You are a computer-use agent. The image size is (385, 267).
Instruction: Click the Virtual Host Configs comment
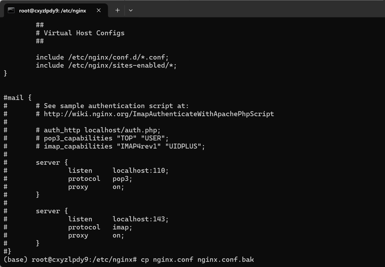(x=80, y=33)
